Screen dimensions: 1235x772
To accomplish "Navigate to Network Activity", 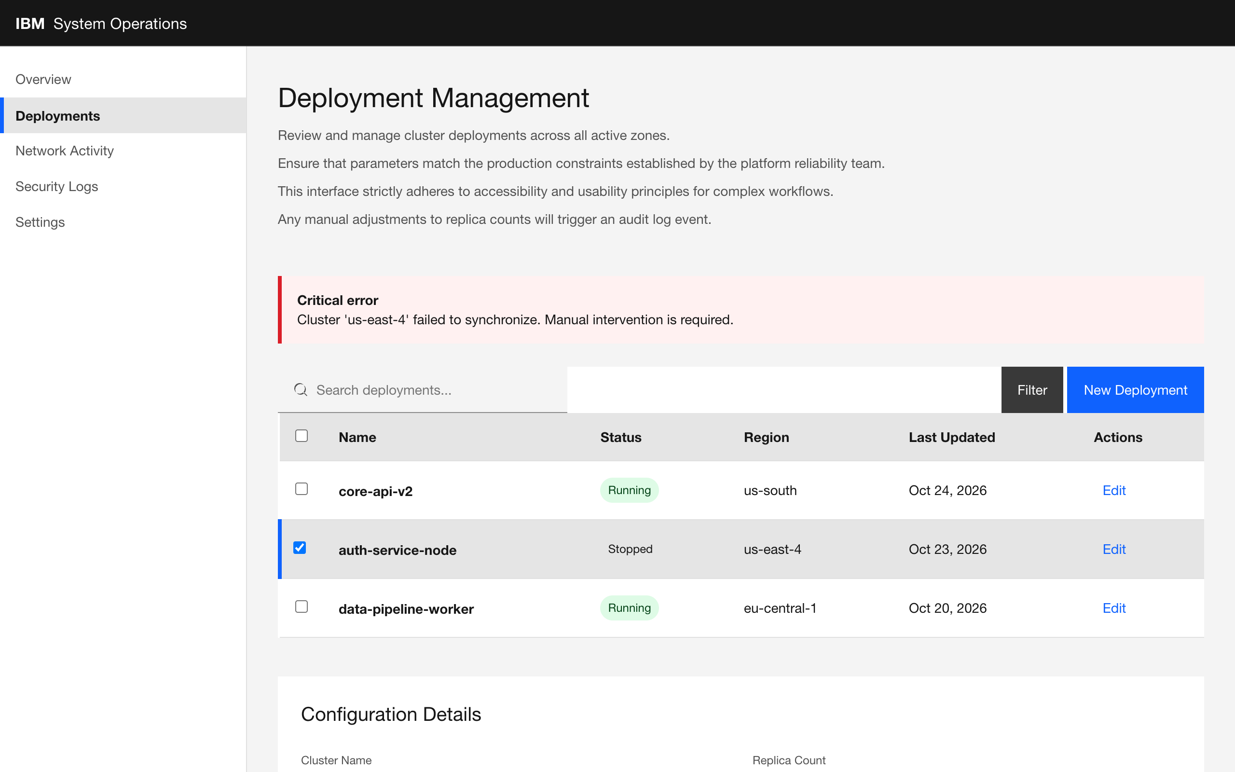I will (x=64, y=151).
